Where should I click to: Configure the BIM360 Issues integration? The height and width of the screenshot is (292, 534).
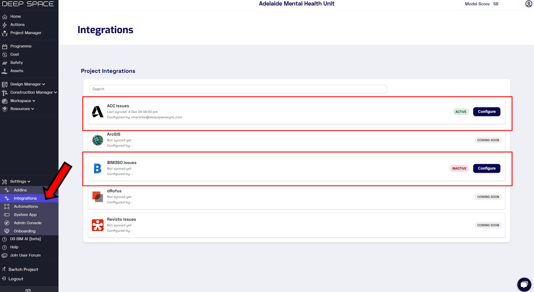point(486,168)
